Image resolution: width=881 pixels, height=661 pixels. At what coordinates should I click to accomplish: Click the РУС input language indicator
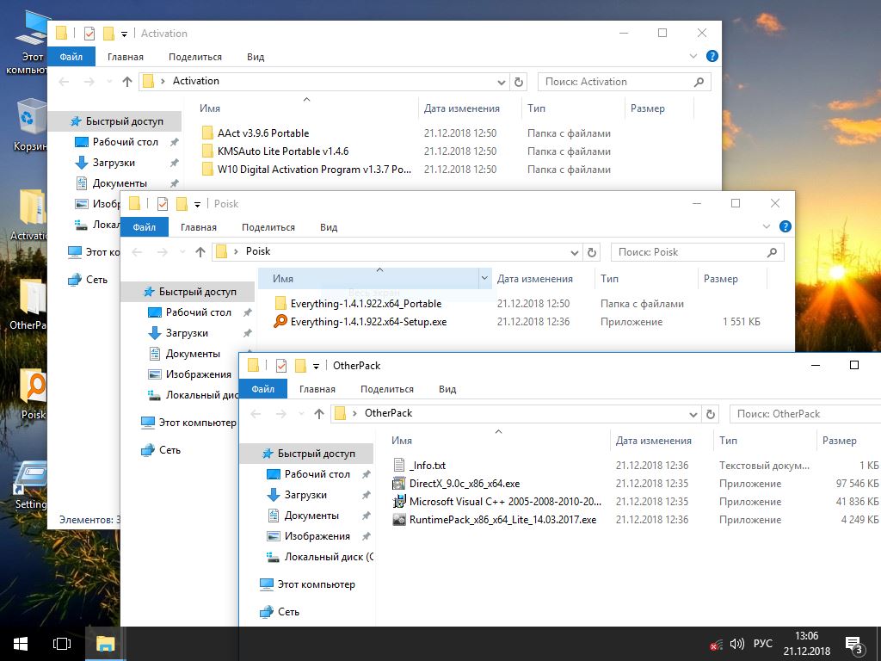[x=763, y=644]
